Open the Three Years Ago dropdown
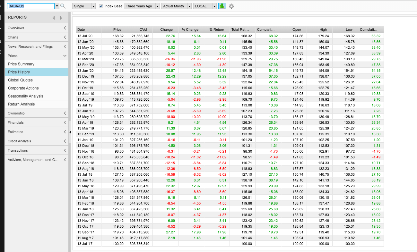This screenshot has height=252, width=417. click(x=142, y=6)
